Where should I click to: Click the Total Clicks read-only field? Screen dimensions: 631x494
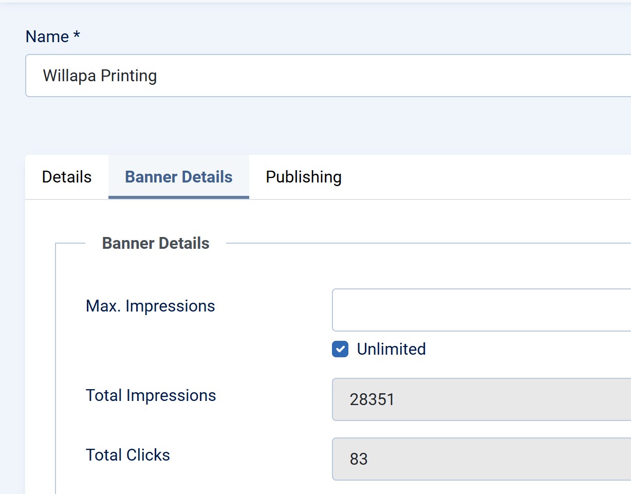[x=481, y=459]
